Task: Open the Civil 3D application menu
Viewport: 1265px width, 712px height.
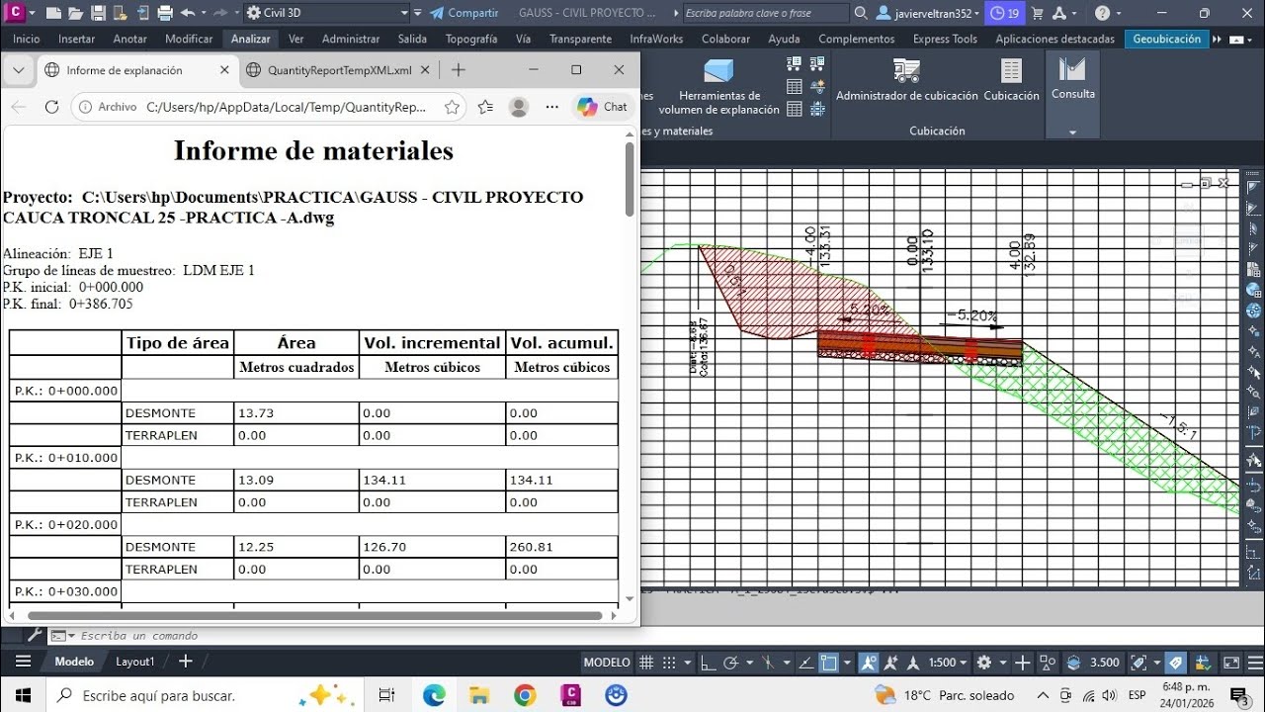Action: 18,13
